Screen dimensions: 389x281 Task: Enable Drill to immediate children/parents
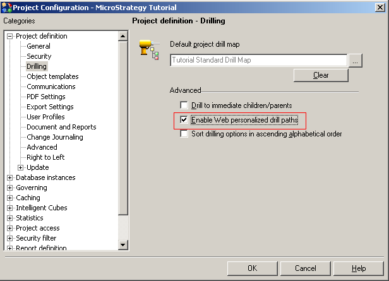184,105
